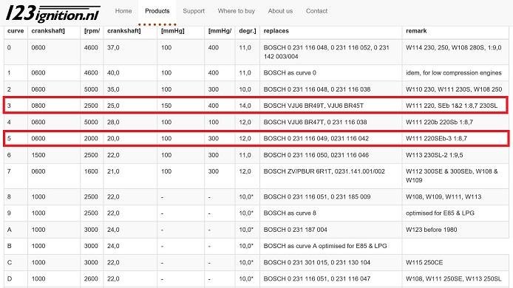Select 'BOSCH 0 231 116 050, 0231 116 046' cell
513x288 pixels.
[316, 155]
